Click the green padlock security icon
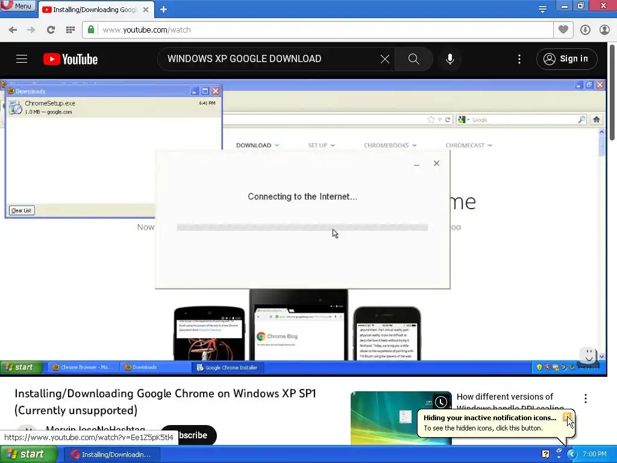This screenshot has width=617, height=463. tap(91, 30)
